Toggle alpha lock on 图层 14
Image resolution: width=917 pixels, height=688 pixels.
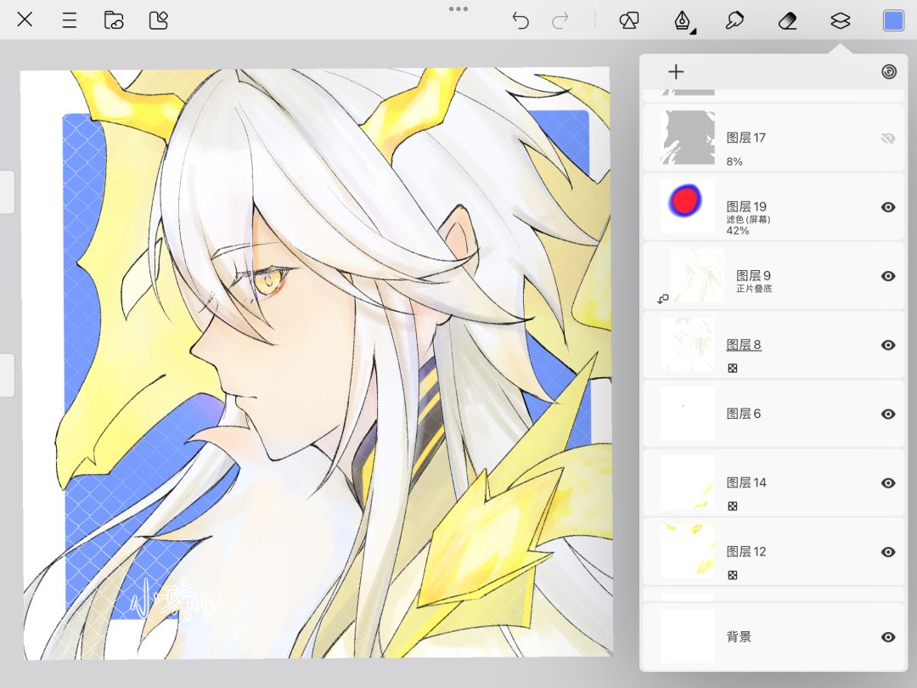click(732, 506)
